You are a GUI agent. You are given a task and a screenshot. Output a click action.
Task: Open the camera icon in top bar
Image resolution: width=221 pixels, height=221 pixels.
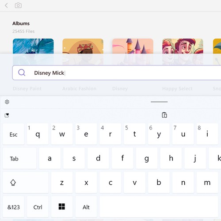pos(18,5)
